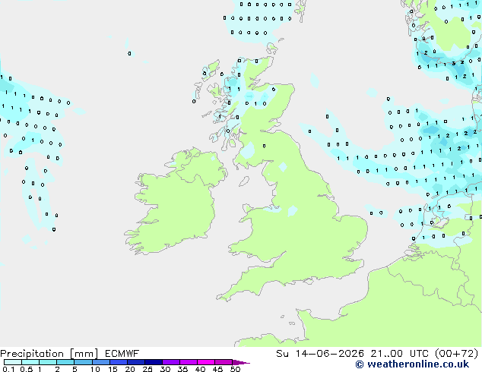Select legend swatch between 0.5 and 1

tap(30, 362)
